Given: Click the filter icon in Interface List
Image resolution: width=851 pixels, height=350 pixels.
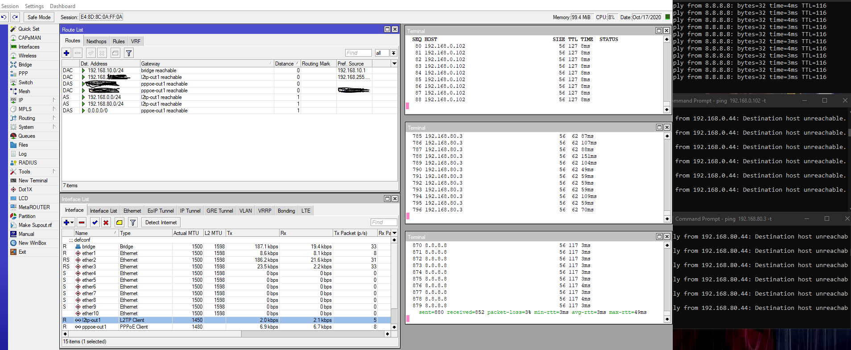Looking at the screenshot, I should [133, 222].
